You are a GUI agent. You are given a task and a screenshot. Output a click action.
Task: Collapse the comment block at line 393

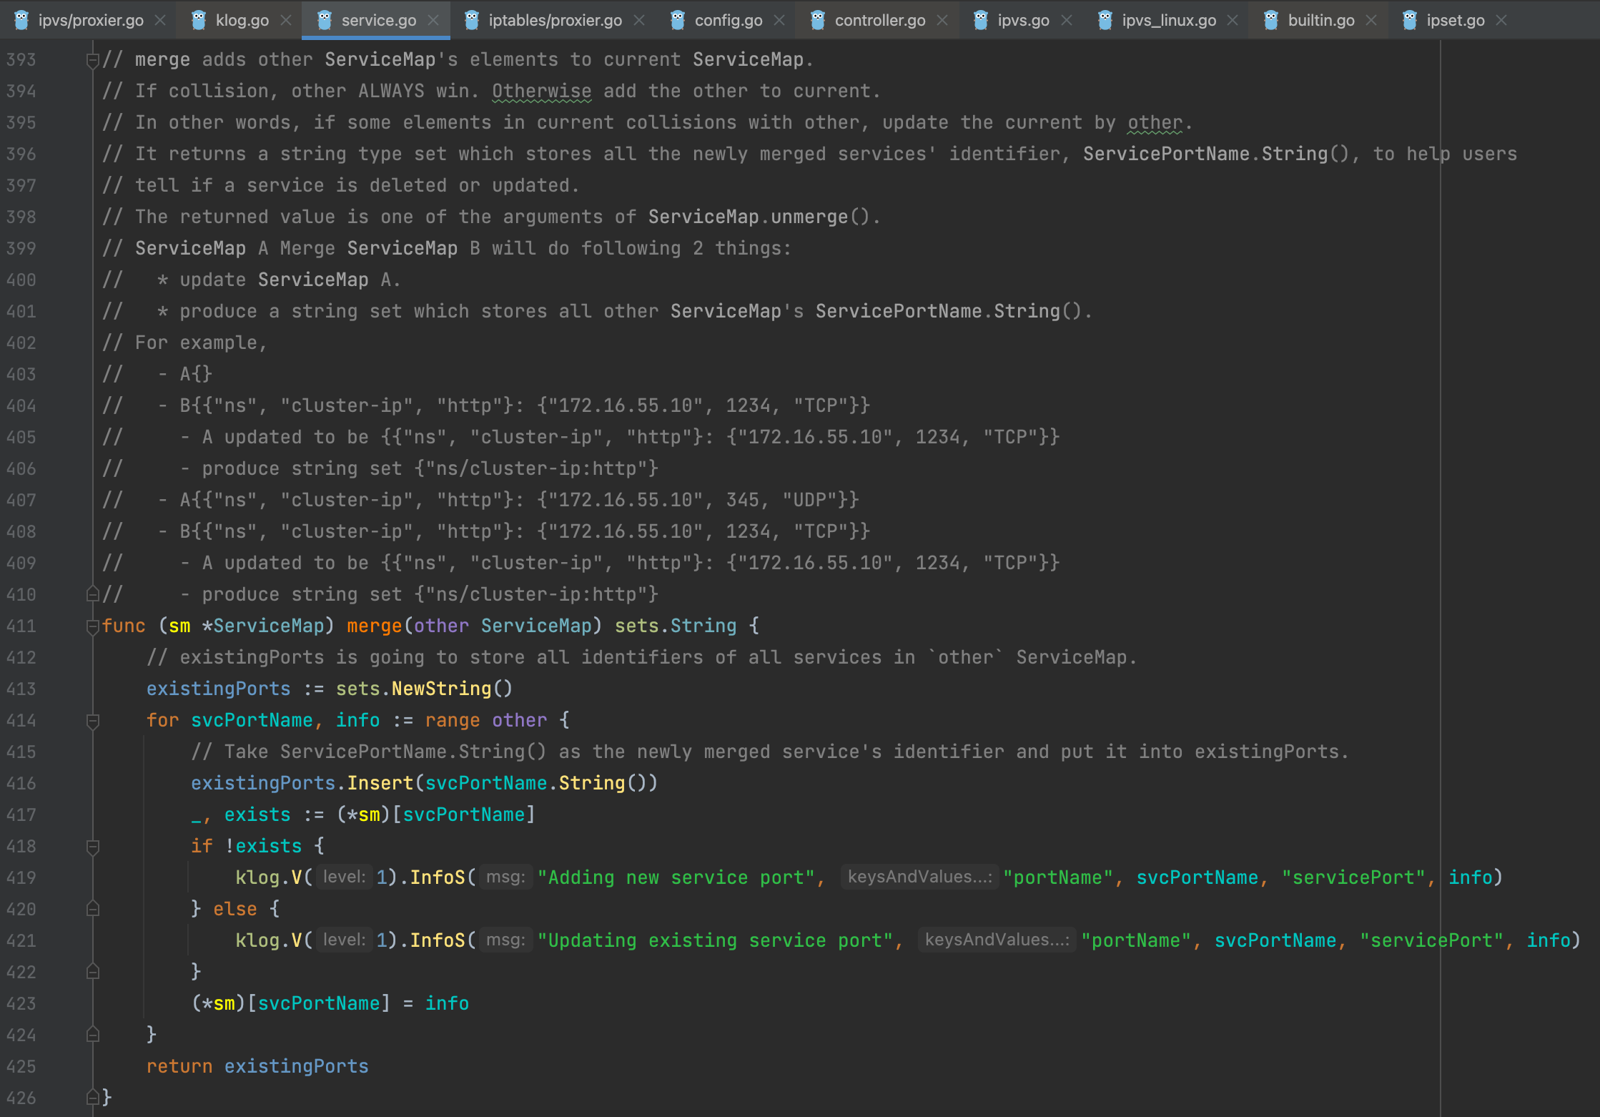(92, 61)
